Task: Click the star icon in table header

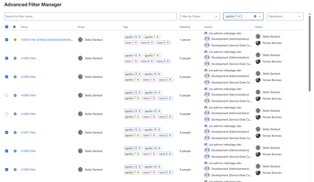Action: pos(14,27)
